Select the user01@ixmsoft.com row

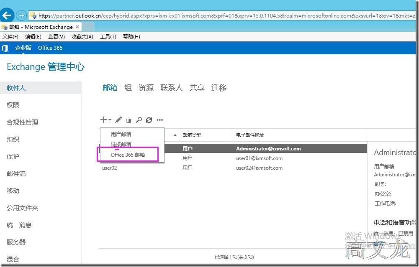[x=233, y=158]
